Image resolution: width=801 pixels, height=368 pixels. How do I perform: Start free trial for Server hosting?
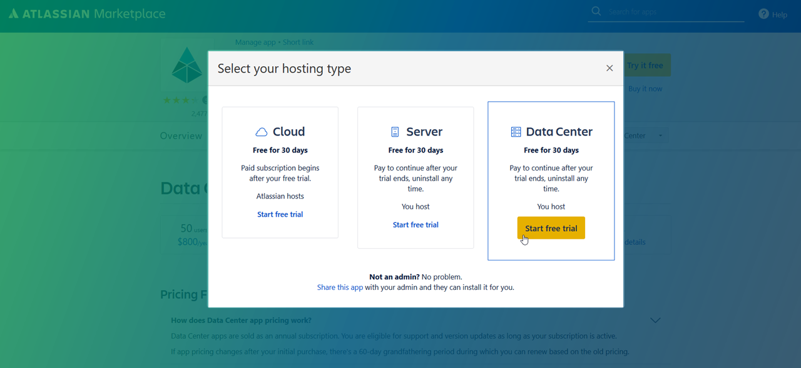[416, 225]
